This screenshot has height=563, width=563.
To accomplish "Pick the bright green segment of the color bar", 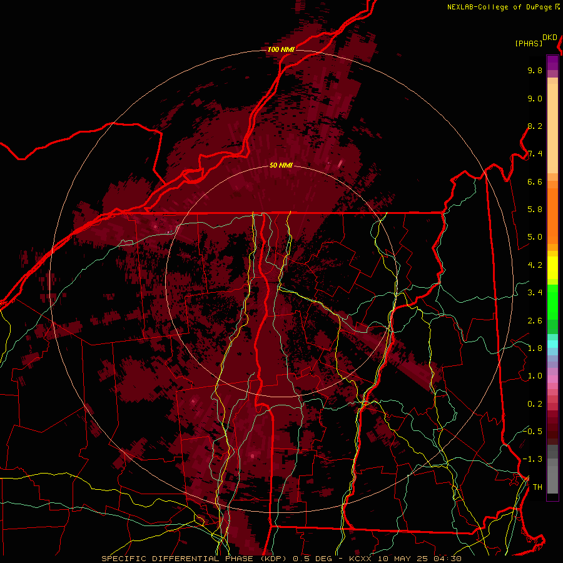I will point(552,301).
